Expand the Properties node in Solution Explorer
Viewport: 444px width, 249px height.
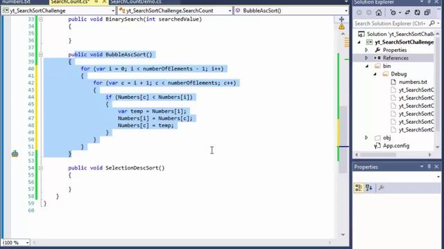[x=366, y=50]
